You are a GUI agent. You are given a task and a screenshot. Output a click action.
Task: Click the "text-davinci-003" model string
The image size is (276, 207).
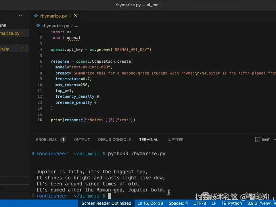tap(90, 67)
